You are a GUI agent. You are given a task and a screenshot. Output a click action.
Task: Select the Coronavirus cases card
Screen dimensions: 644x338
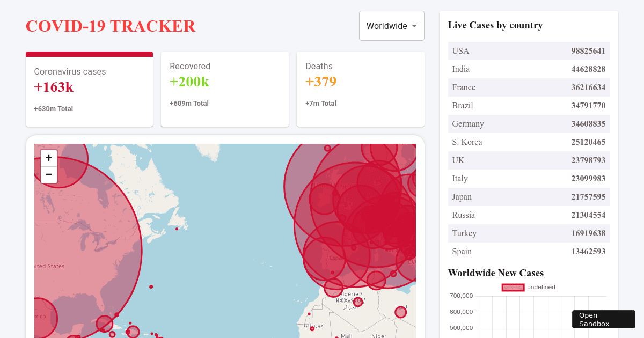pos(89,89)
